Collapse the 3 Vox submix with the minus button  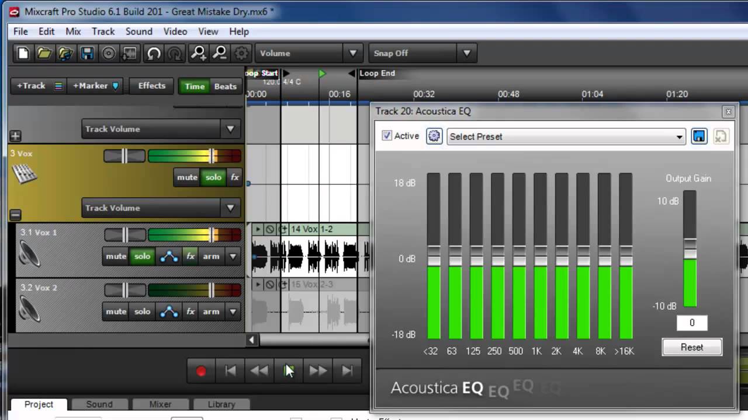(x=15, y=215)
